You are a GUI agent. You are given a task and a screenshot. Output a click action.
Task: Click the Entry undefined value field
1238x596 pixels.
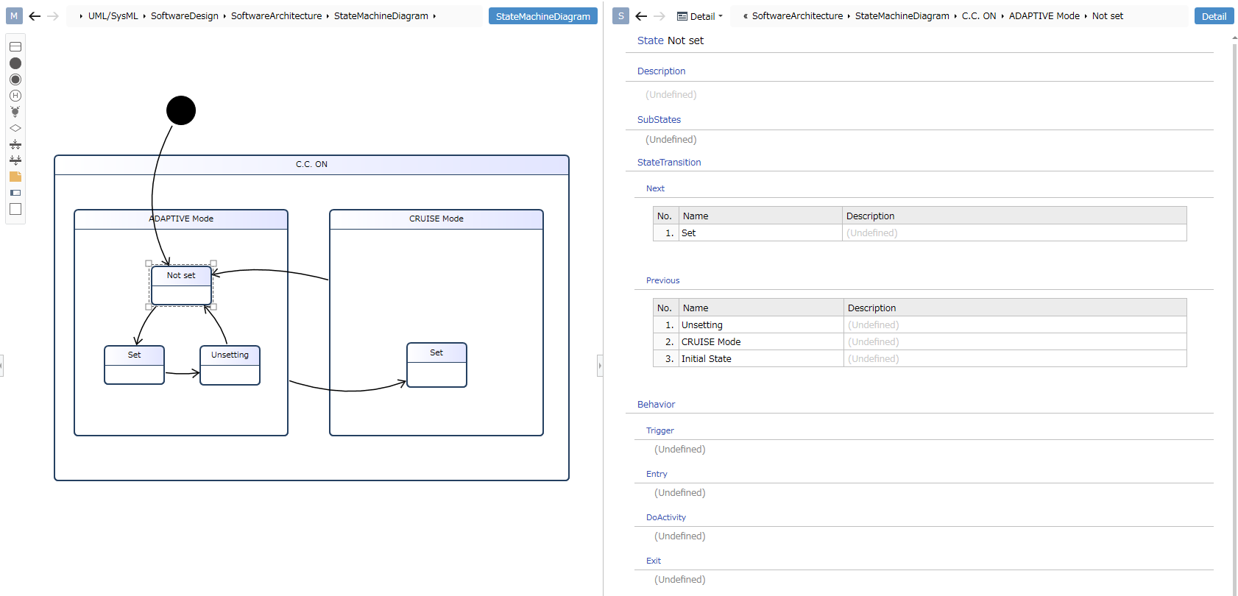[680, 493]
